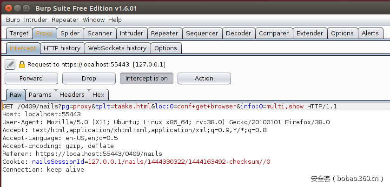Click the yellow padlock HTTPS icon
390x187 pixels.
tap(22, 65)
